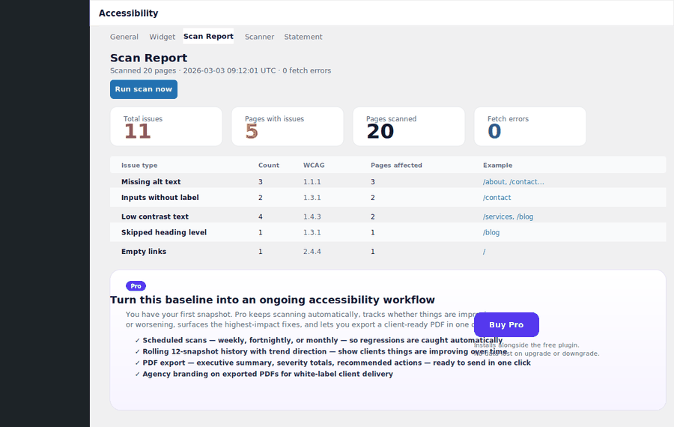674x427 pixels.
Task: Select the Empty links row label
Action: pos(144,252)
